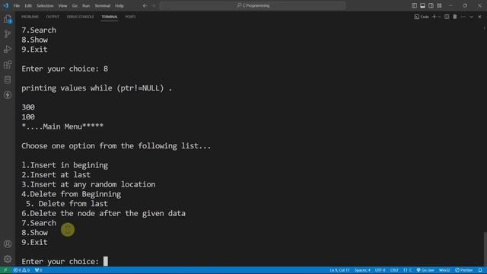Open the Source Control view

coord(8,34)
